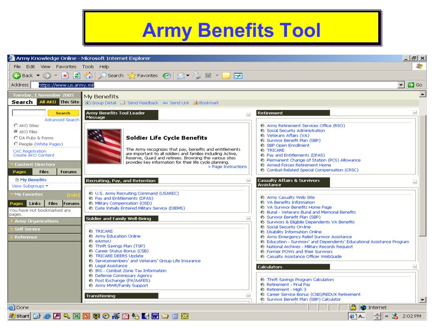Click the Mail envelope toolbar icon
Image resolution: width=438 pixels, height=328 pixels.
[x=181, y=76]
